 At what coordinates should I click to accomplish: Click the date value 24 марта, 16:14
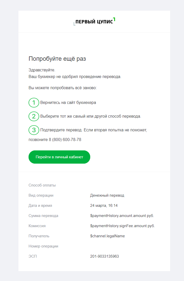(x=104, y=206)
